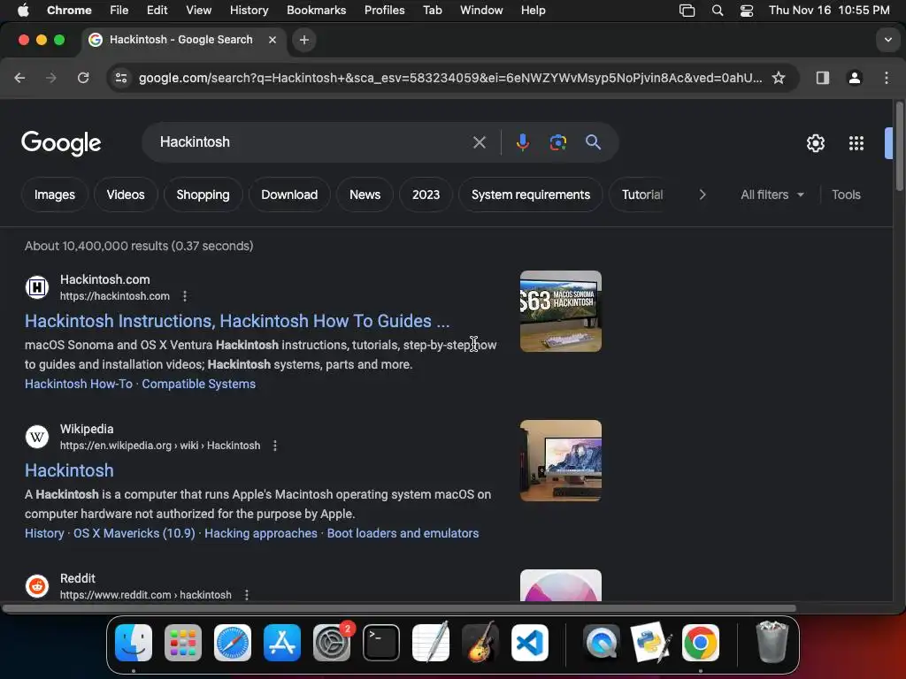Open Launchpad from the Dock
The width and height of the screenshot is (906, 679).
pyautogui.click(x=183, y=643)
